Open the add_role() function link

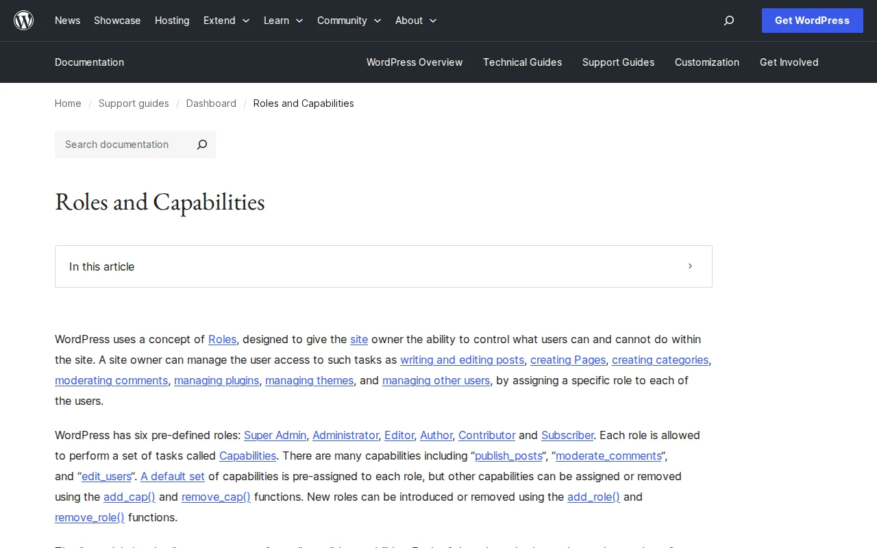tap(593, 497)
